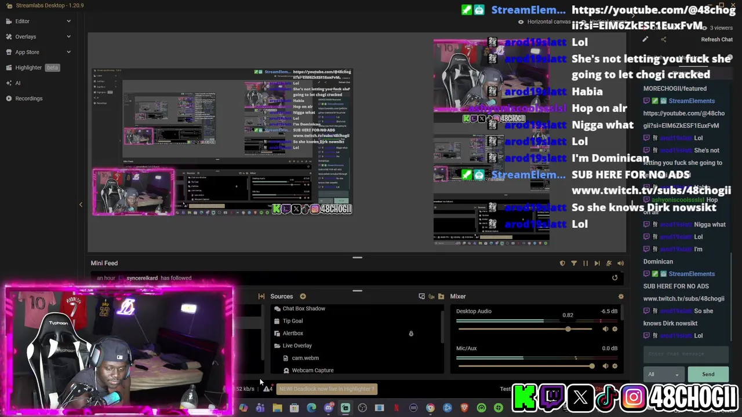Click the Editor icon in the sidebar
Viewport: 742px width, 417px height.
[x=9, y=21]
